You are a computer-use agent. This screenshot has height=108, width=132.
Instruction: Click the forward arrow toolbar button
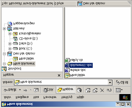(x=25, y=90)
